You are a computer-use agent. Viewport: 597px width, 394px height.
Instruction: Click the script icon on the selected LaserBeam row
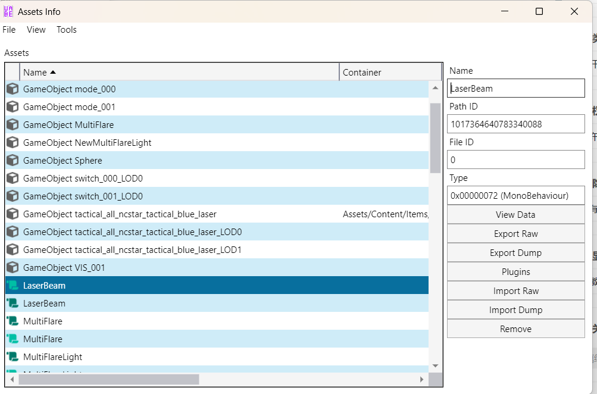(12, 286)
